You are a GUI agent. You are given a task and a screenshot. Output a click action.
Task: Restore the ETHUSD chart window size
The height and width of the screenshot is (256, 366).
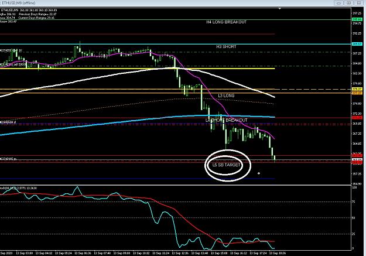(349, 3)
